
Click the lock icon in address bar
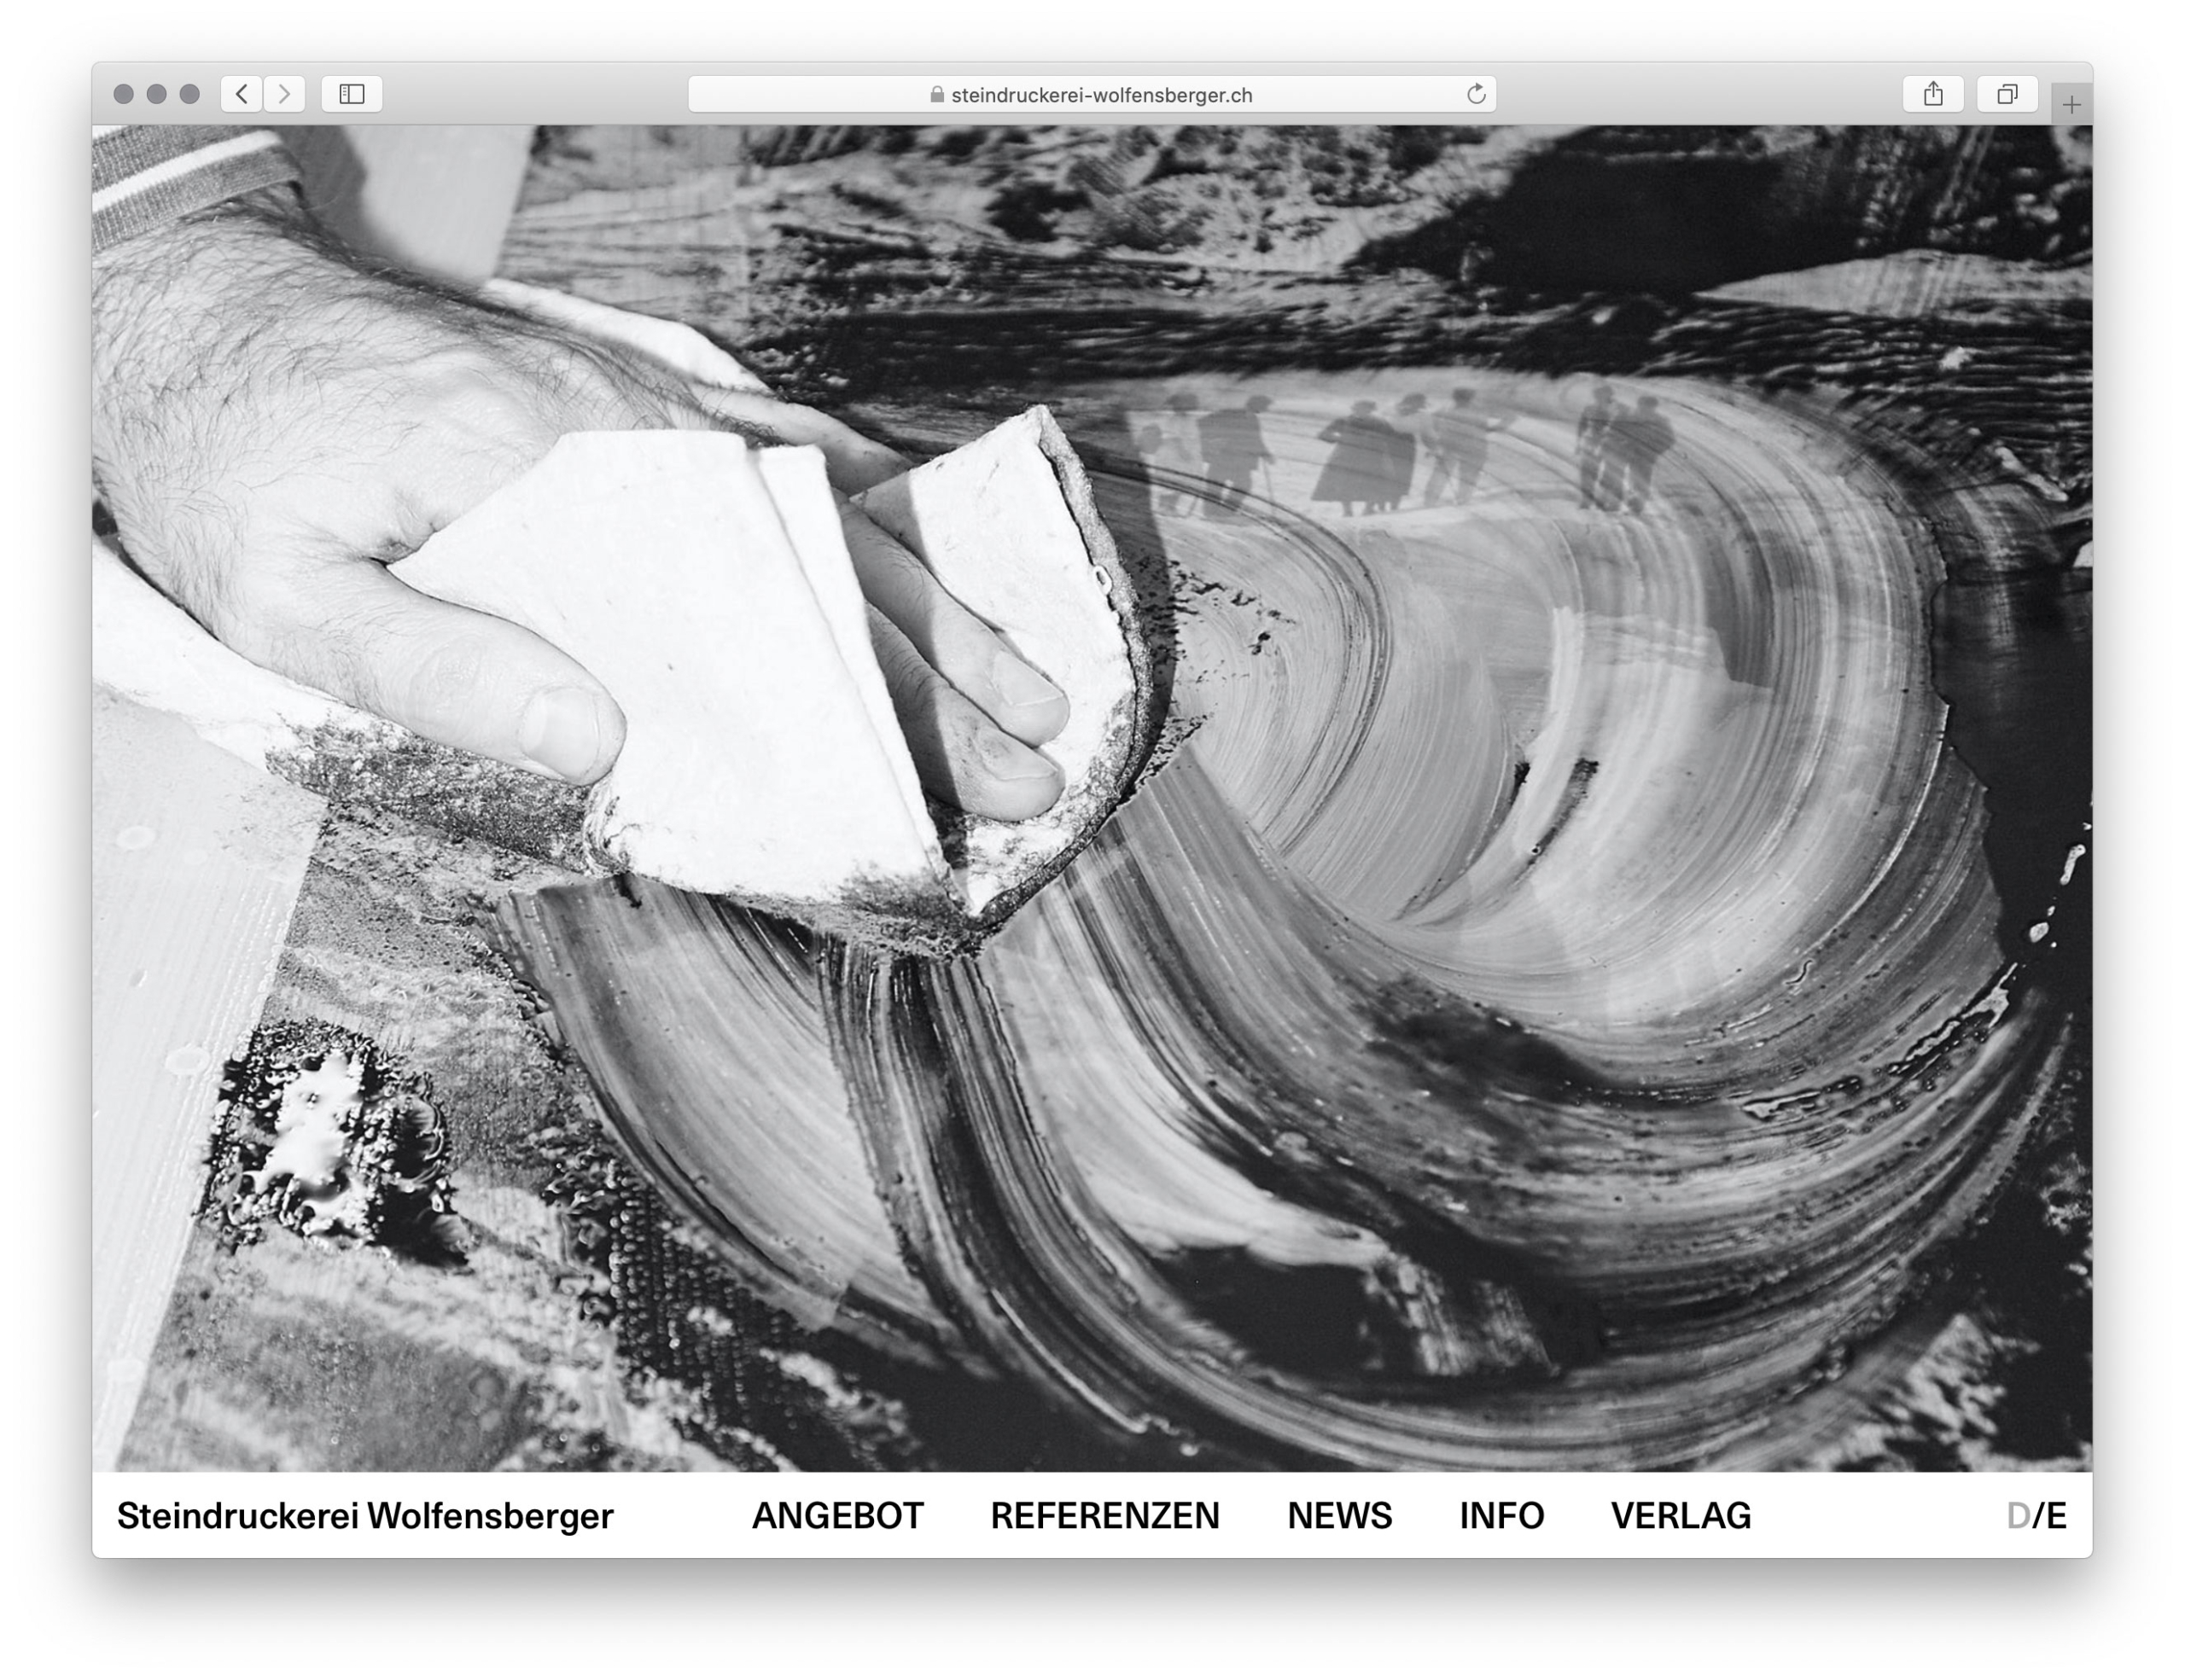pos(936,95)
